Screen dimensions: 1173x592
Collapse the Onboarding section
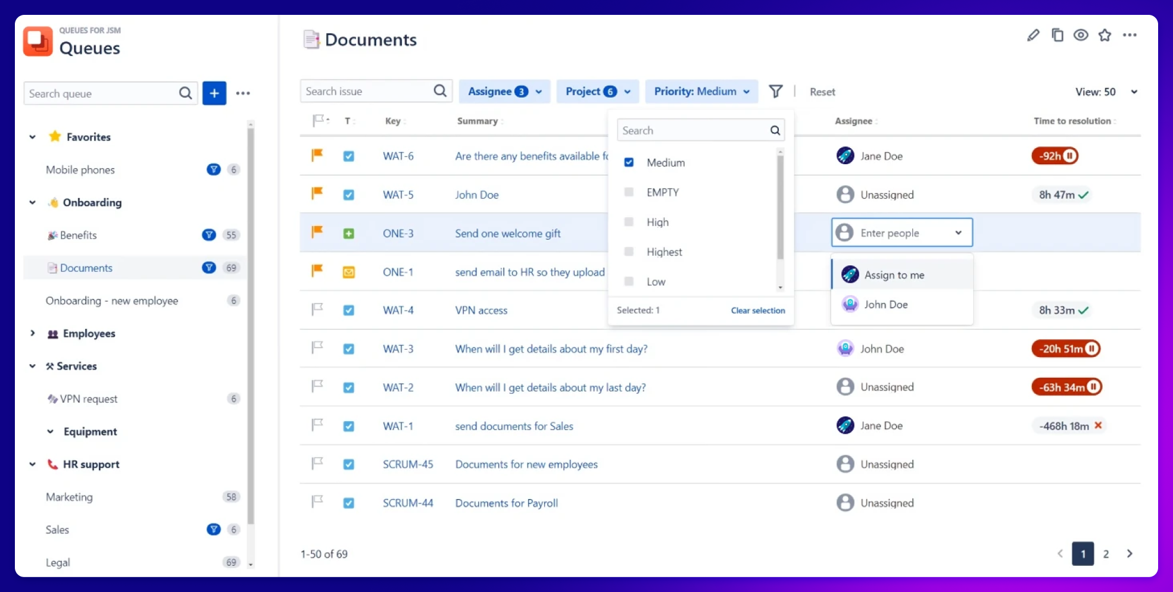33,202
